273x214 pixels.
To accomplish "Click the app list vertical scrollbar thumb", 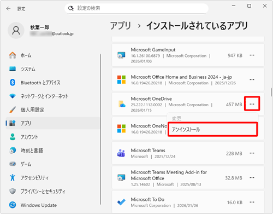I will point(271,92).
